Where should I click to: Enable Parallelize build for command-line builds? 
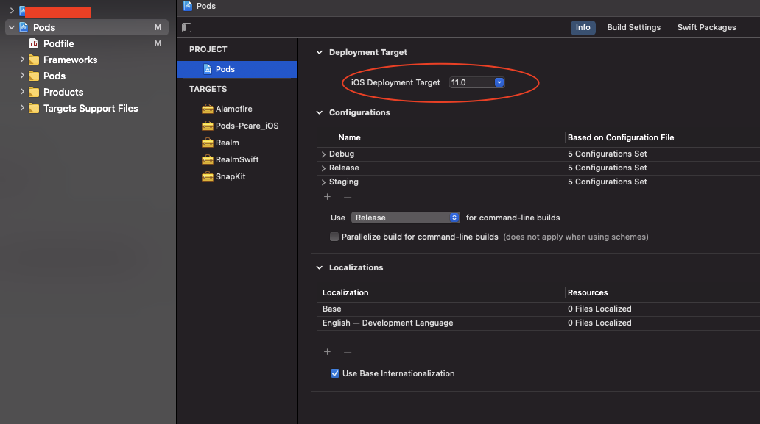[x=334, y=237]
